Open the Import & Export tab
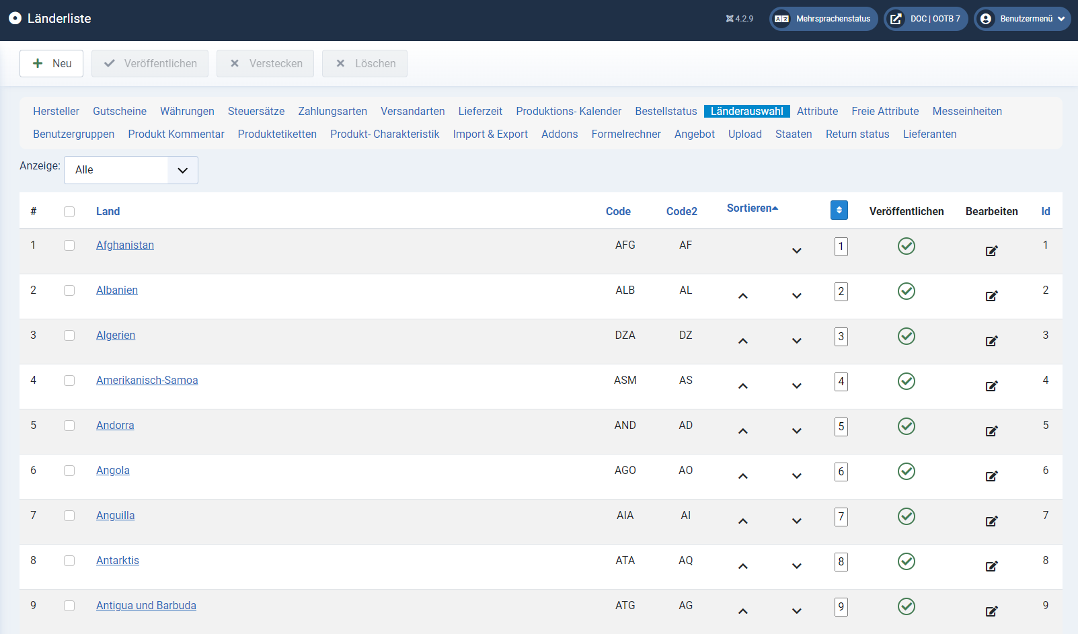Image resolution: width=1078 pixels, height=634 pixels. point(490,134)
